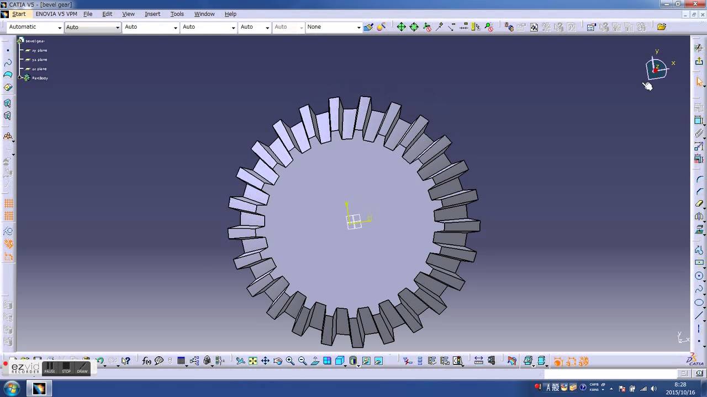707x397 pixels.
Task: Click the Circle tool on right toolbar
Action: [699, 276]
